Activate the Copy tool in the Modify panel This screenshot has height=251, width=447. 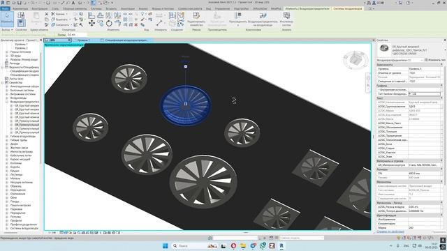pos(101,23)
